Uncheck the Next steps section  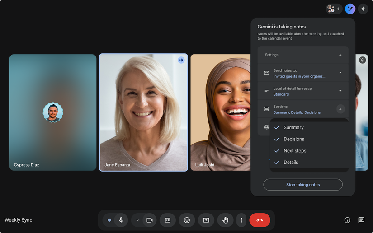click(x=277, y=151)
